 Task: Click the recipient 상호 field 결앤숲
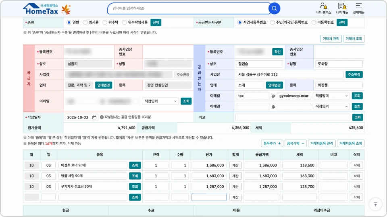[x=259, y=64]
